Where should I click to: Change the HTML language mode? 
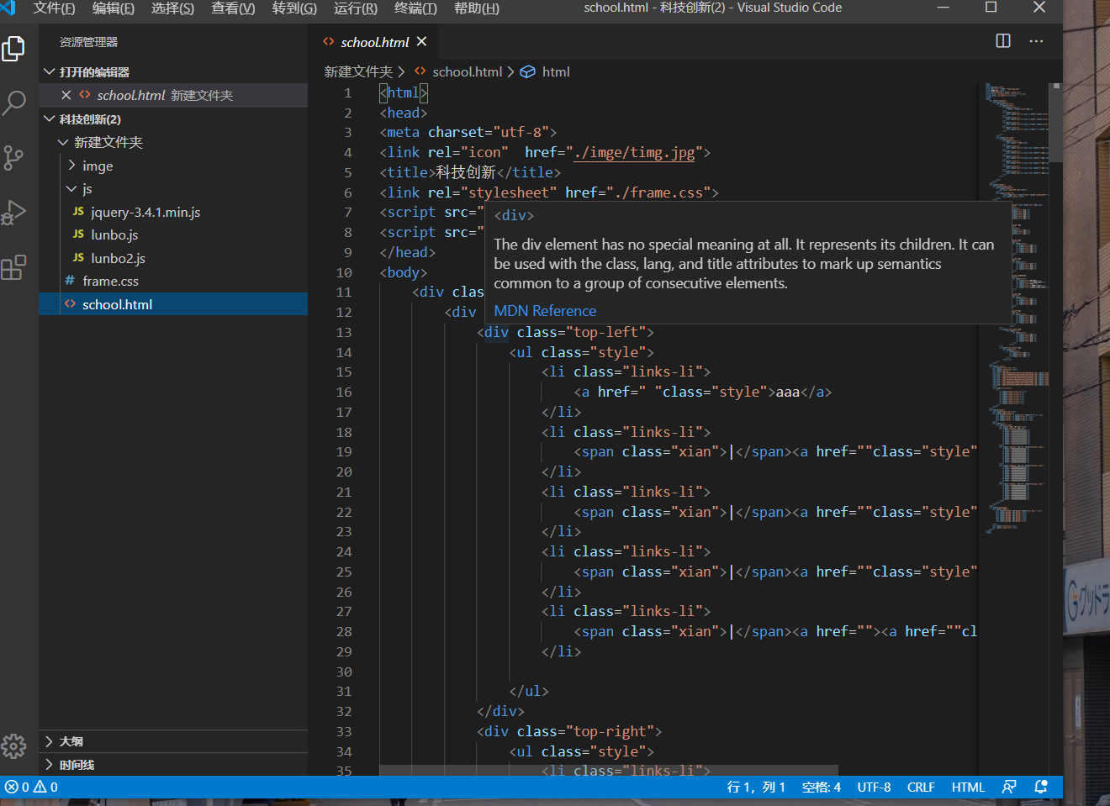pos(968,788)
